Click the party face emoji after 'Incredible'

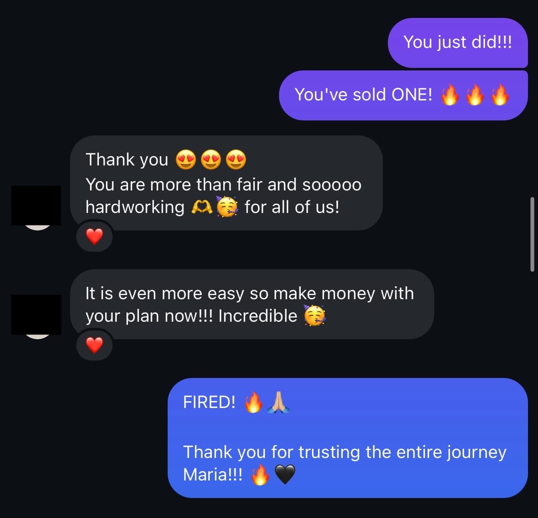(315, 315)
